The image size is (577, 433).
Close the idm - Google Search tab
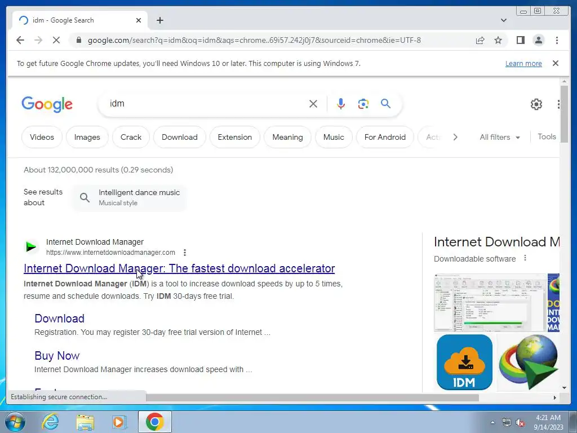pos(139,20)
